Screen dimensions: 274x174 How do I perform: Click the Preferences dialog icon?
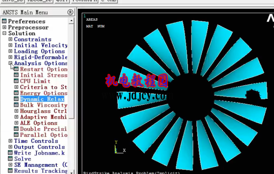tap(5, 21)
